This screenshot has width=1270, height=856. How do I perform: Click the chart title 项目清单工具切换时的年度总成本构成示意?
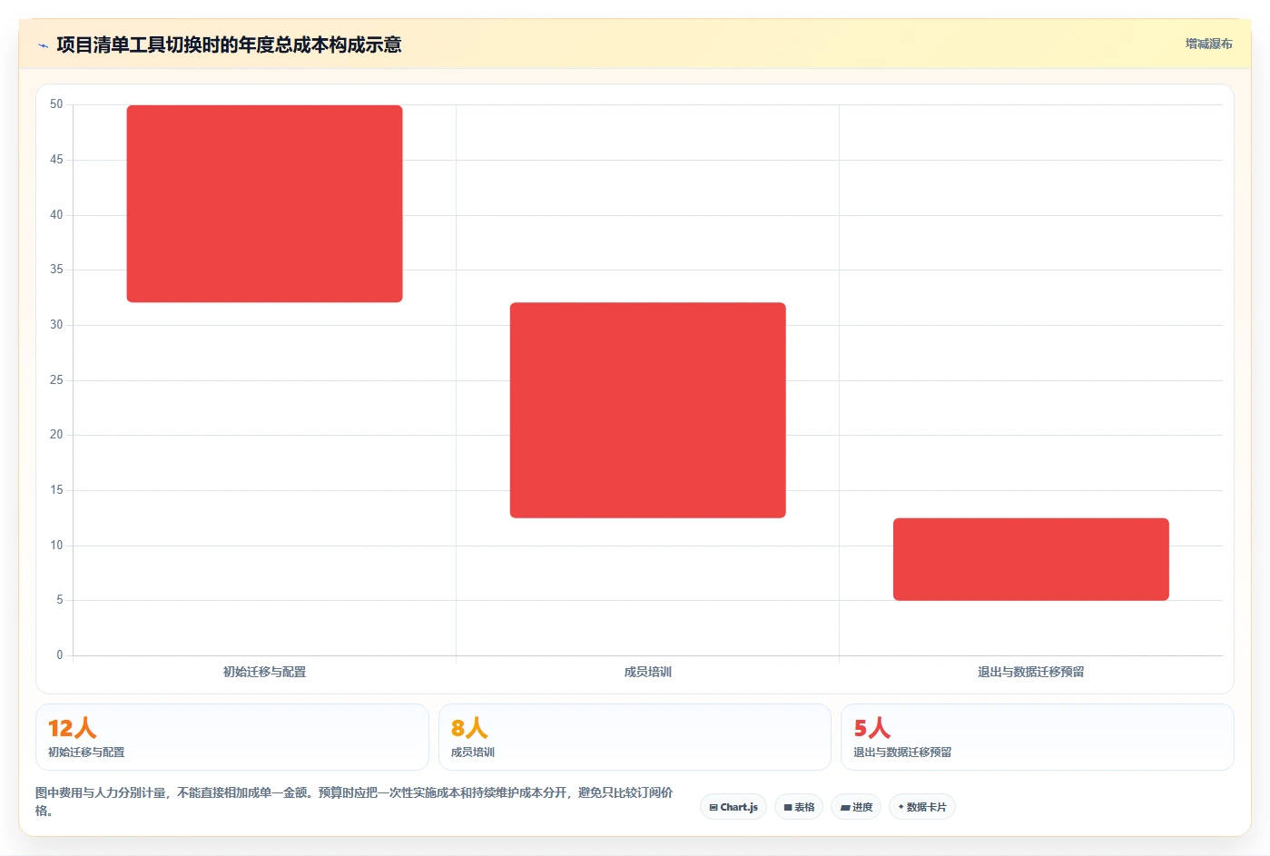click(229, 44)
